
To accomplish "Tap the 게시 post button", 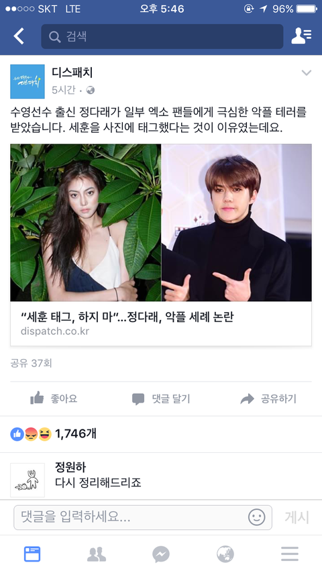I will (x=297, y=517).
